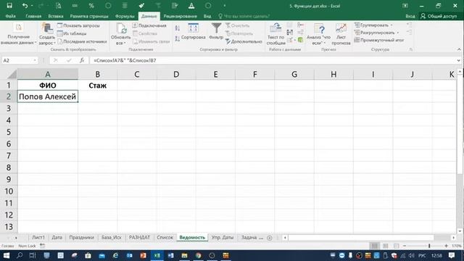Click the Name Box showing A2
This screenshot has width=464, height=261.
[17, 60]
